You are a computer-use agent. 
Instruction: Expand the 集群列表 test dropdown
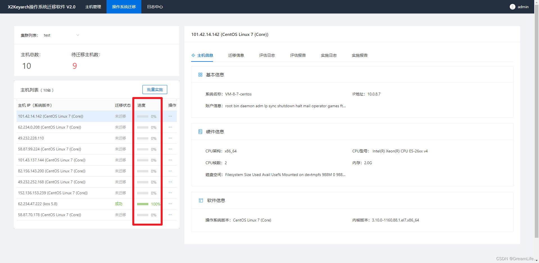[62, 35]
